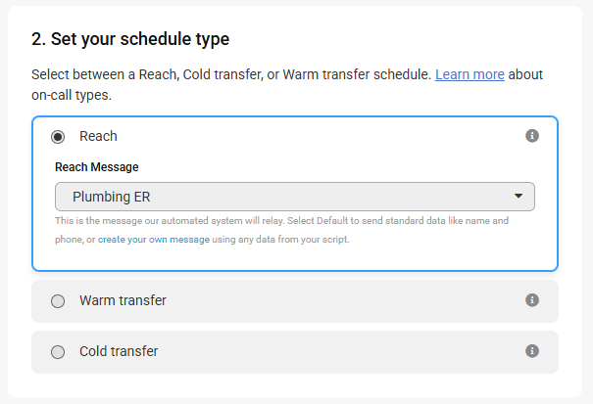Click the Select Default helper text below dropdown
This screenshot has height=404, width=593.
point(281,230)
